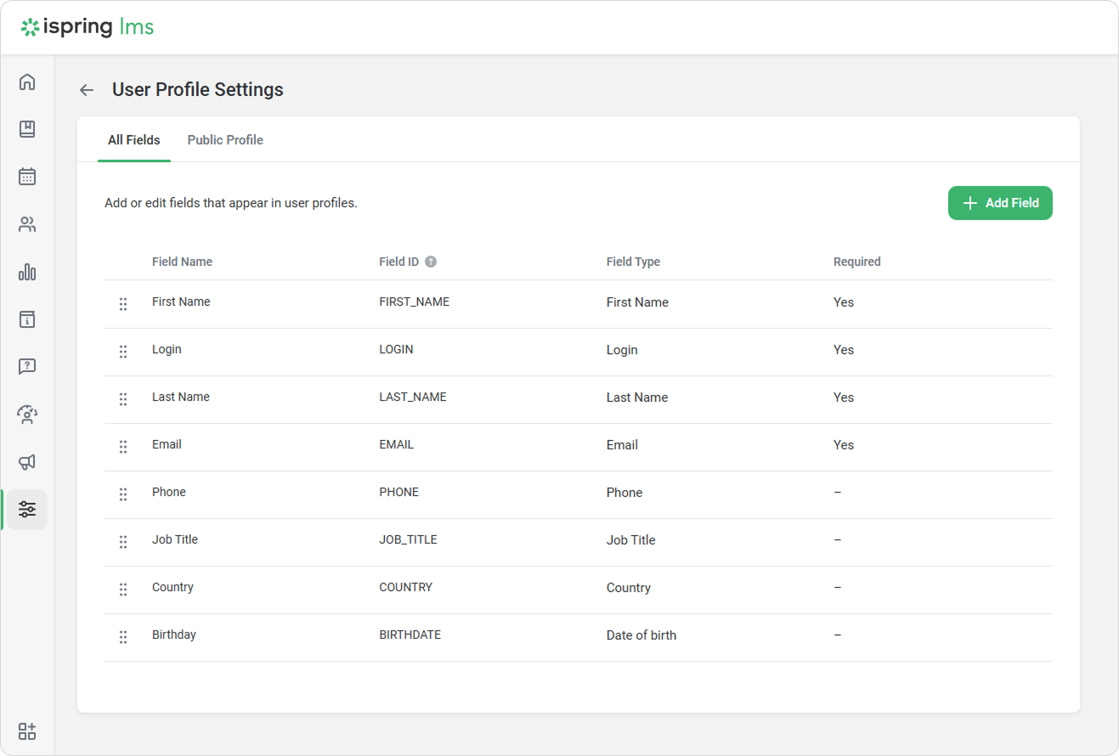Open the Home icon in sidebar
1119x756 pixels.
coord(27,82)
